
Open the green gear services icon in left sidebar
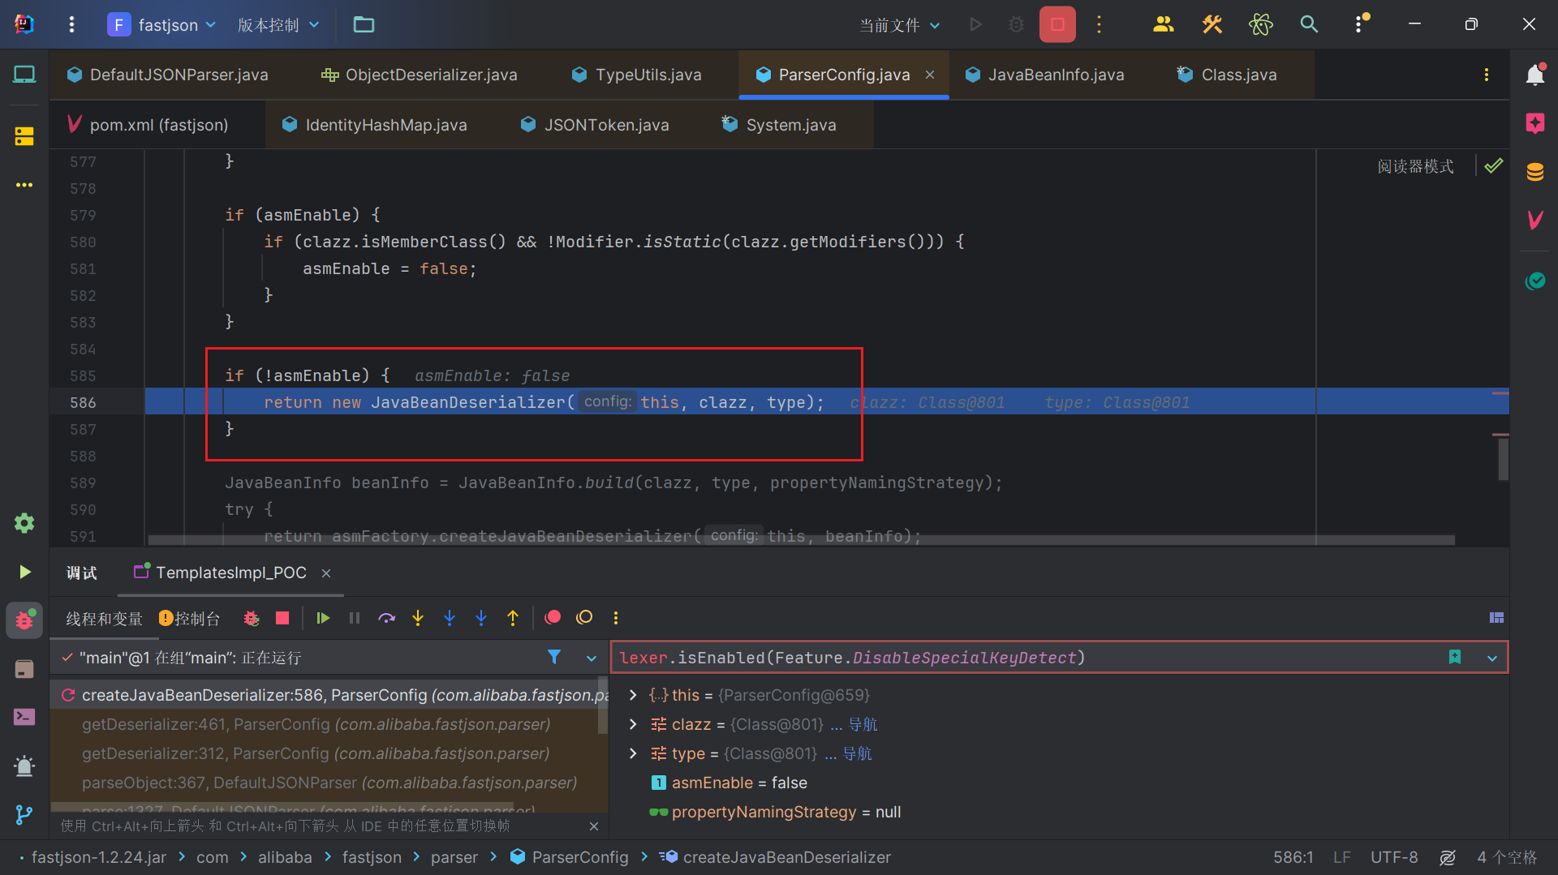point(24,523)
